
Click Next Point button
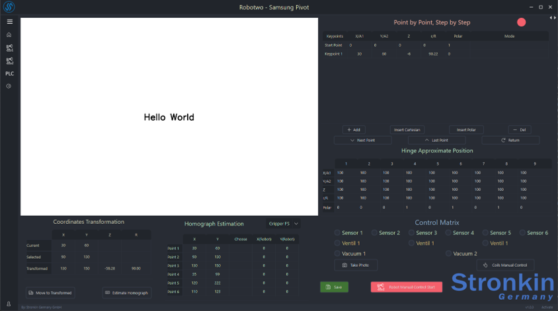(362, 141)
